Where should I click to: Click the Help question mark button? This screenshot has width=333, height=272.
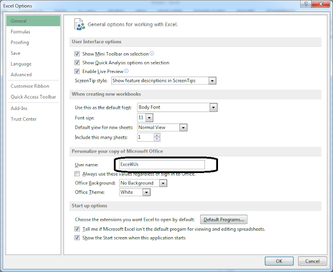click(x=306, y=4)
